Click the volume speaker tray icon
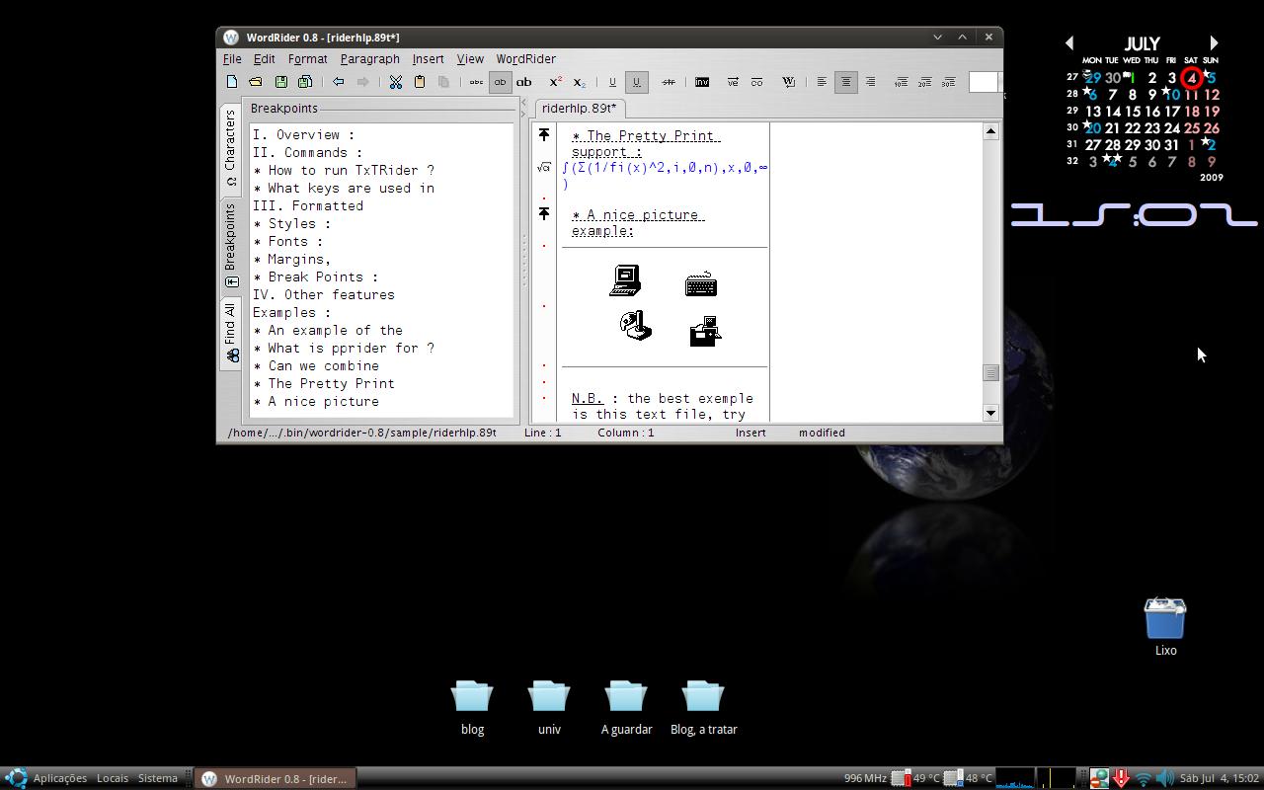This screenshot has height=790, width=1264. pos(1165,778)
